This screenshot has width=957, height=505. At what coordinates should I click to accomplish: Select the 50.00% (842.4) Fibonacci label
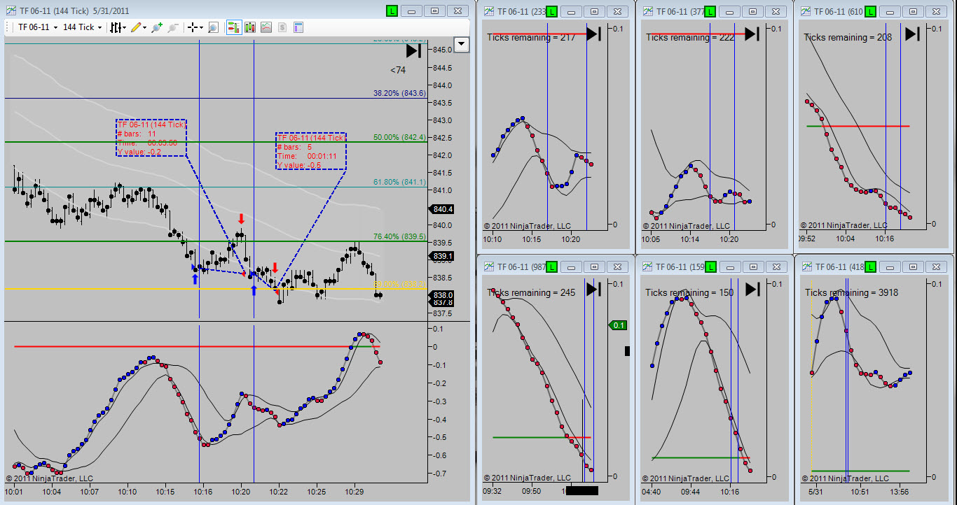(x=399, y=137)
